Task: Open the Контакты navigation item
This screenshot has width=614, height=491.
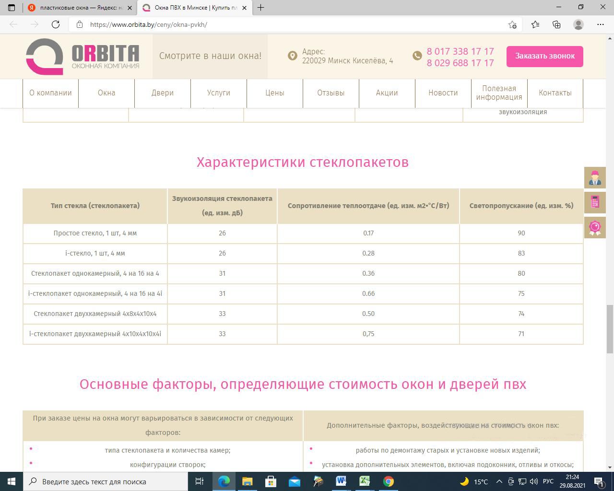Action: (555, 93)
